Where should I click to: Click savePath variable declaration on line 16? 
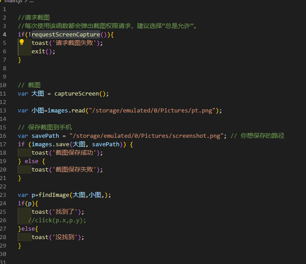[x=45, y=136]
